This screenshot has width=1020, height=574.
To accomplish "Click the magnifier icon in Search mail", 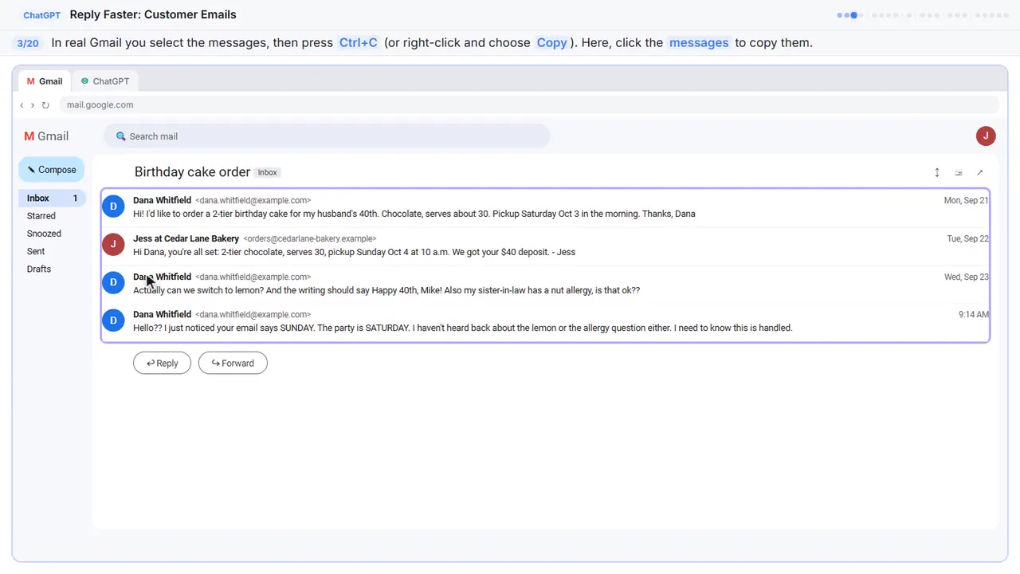I will tap(121, 136).
